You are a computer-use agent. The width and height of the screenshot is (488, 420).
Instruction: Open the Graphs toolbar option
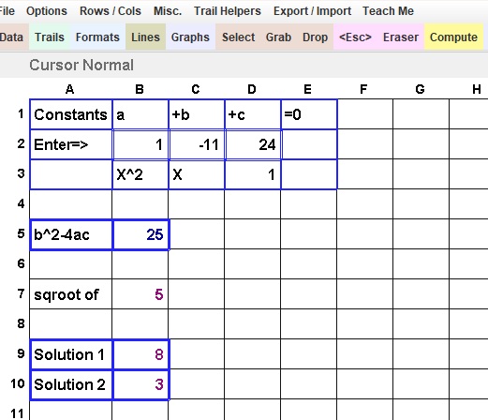coord(190,37)
